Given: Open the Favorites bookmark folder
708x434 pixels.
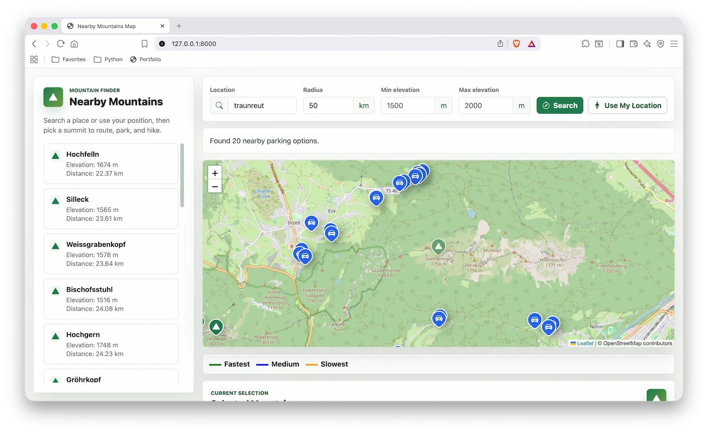Looking at the screenshot, I should pos(69,60).
